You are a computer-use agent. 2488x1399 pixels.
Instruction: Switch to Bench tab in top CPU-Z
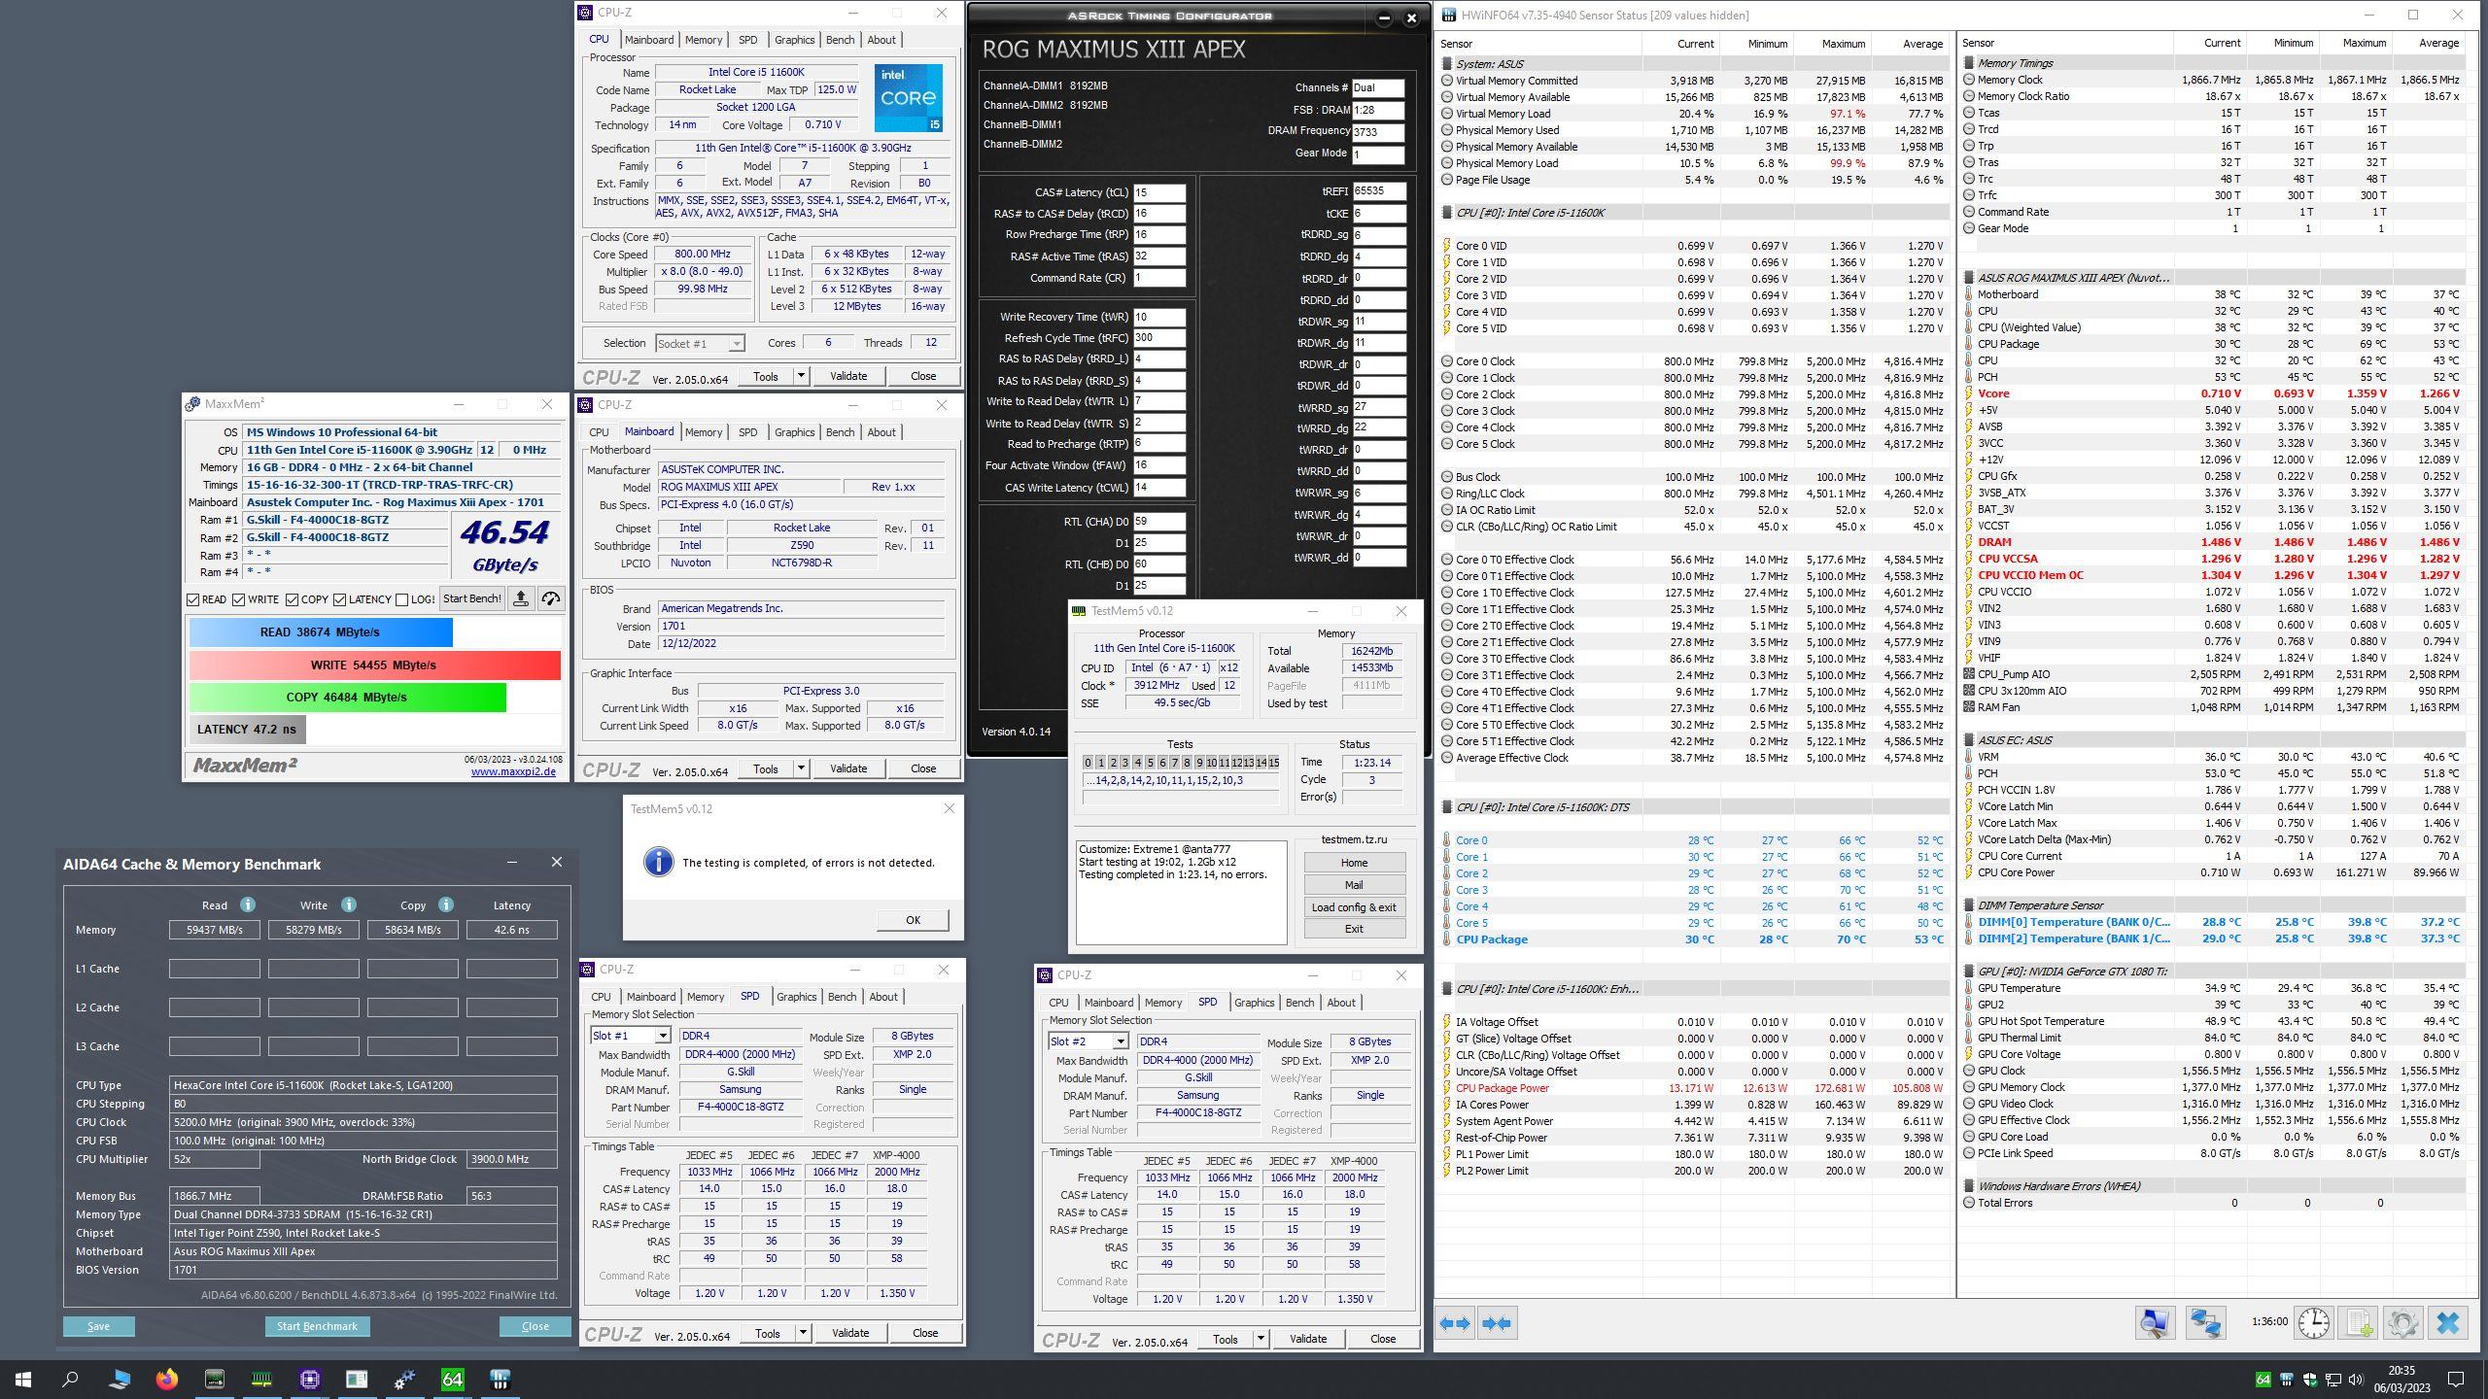(x=840, y=40)
